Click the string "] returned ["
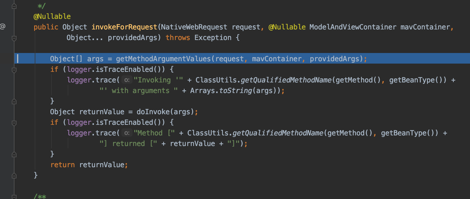The width and height of the screenshot is (470, 199). pyautogui.click(x=128, y=144)
